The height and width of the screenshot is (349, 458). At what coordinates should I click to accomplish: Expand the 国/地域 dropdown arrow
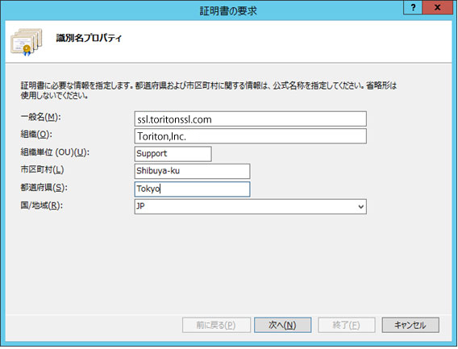coord(360,206)
